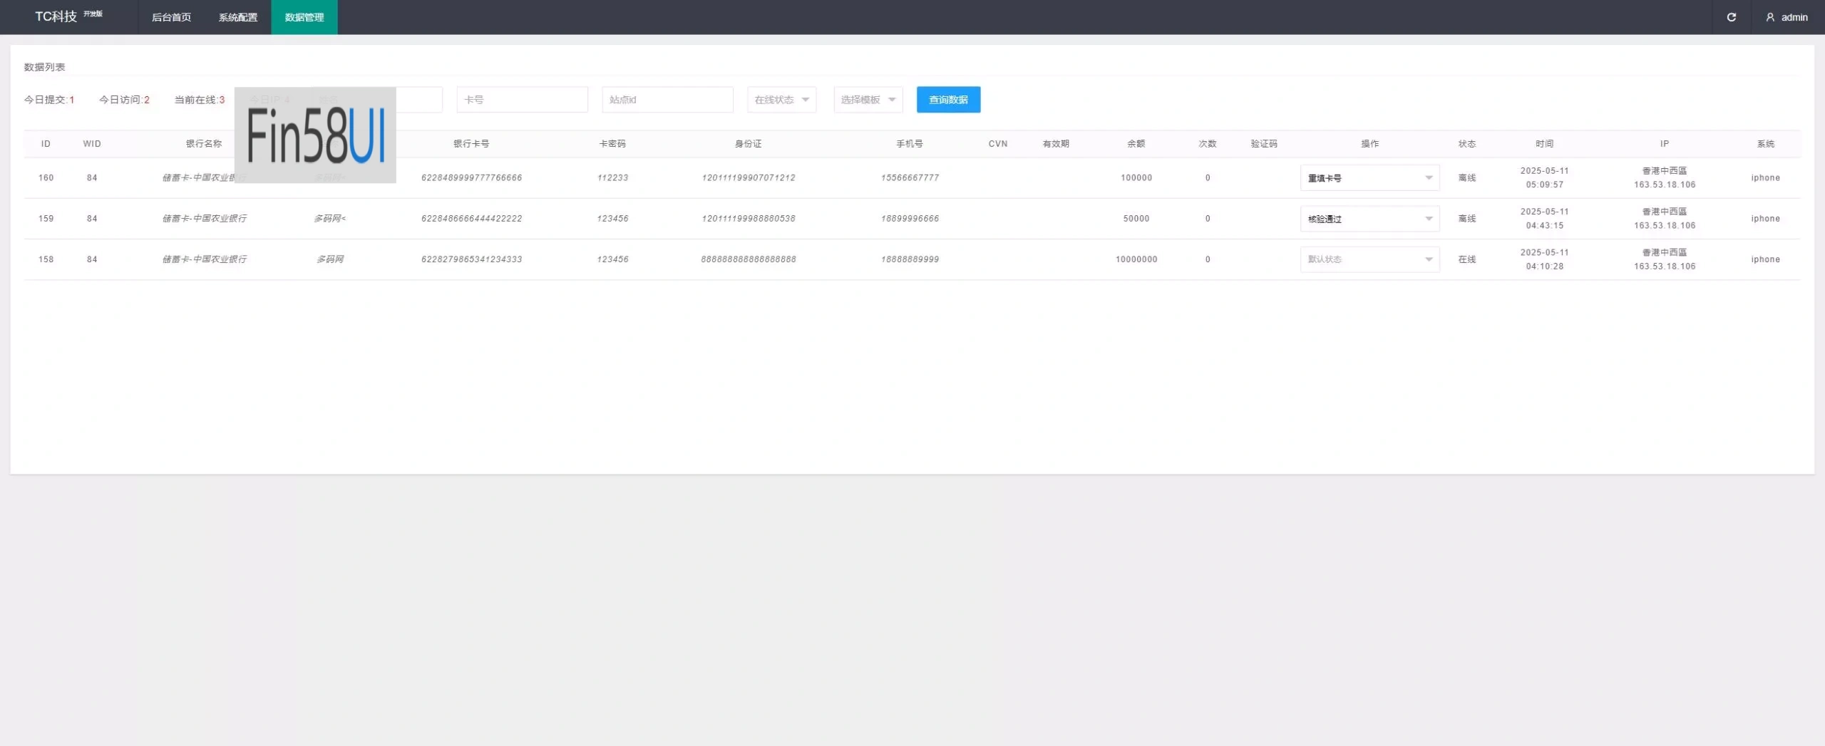Viewport: 1825px width, 746px height.
Task: Open the 默认状态 action dropdown in row 158
Action: [x=1369, y=259]
